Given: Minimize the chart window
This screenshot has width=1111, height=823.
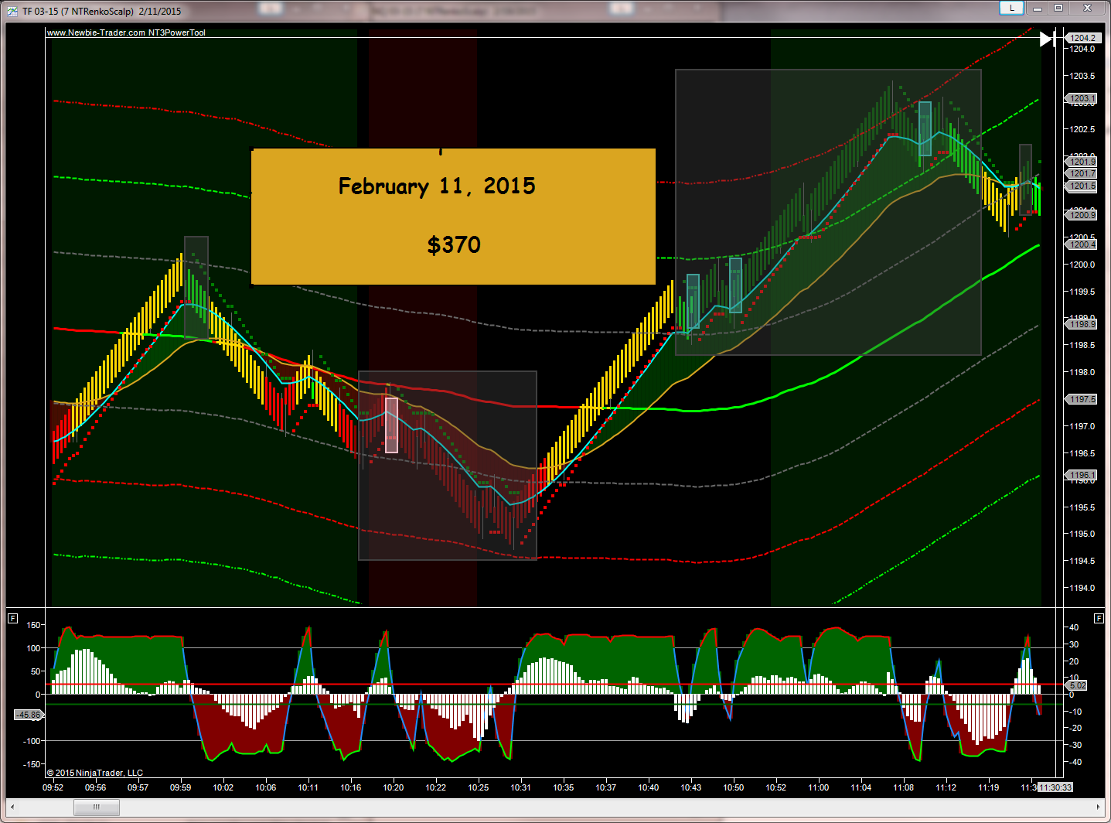Looking at the screenshot, I should coord(1038,9).
